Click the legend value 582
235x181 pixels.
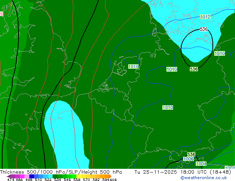(96, 180)
